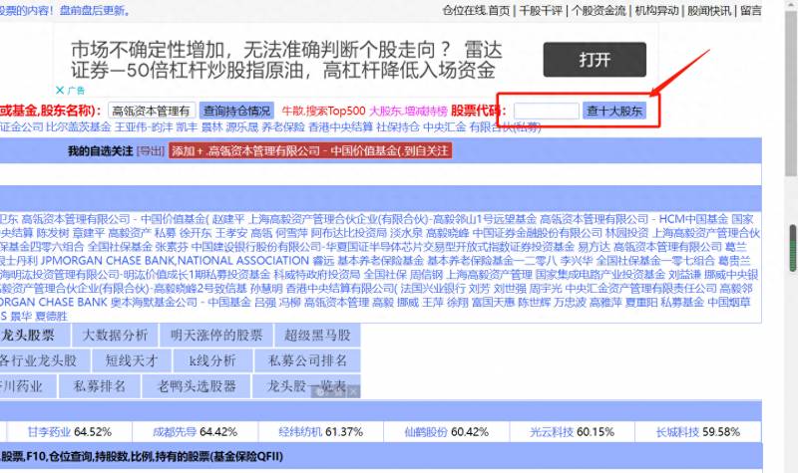
Task: Open 赵建平 in the tag cloud
Action: click(228, 219)
